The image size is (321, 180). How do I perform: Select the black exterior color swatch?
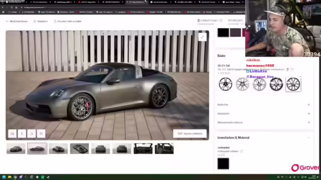coord(223,32)
